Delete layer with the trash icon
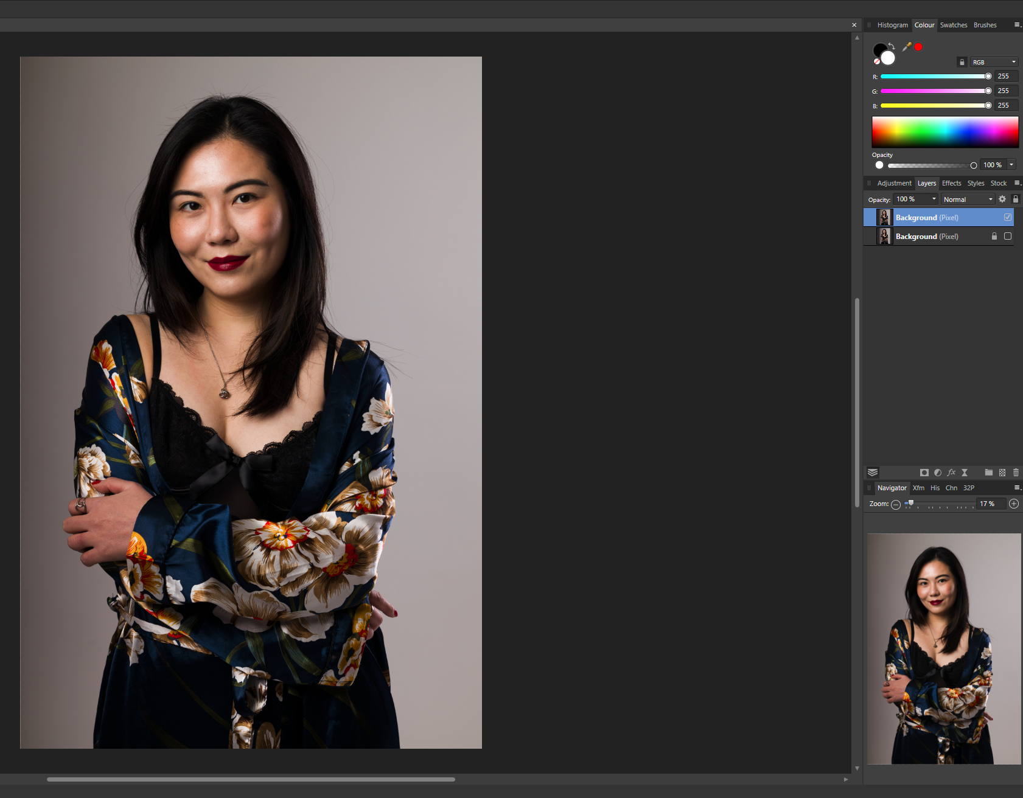This screenshot has width=1023, height=798. pos(1016,473)
